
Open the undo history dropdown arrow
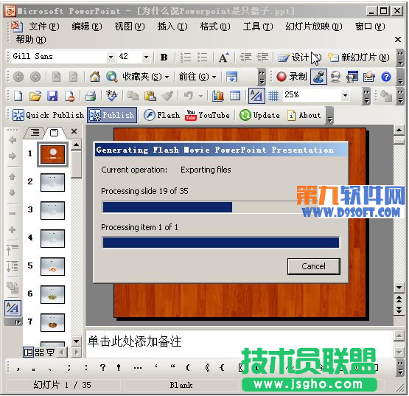coord(200,96)
